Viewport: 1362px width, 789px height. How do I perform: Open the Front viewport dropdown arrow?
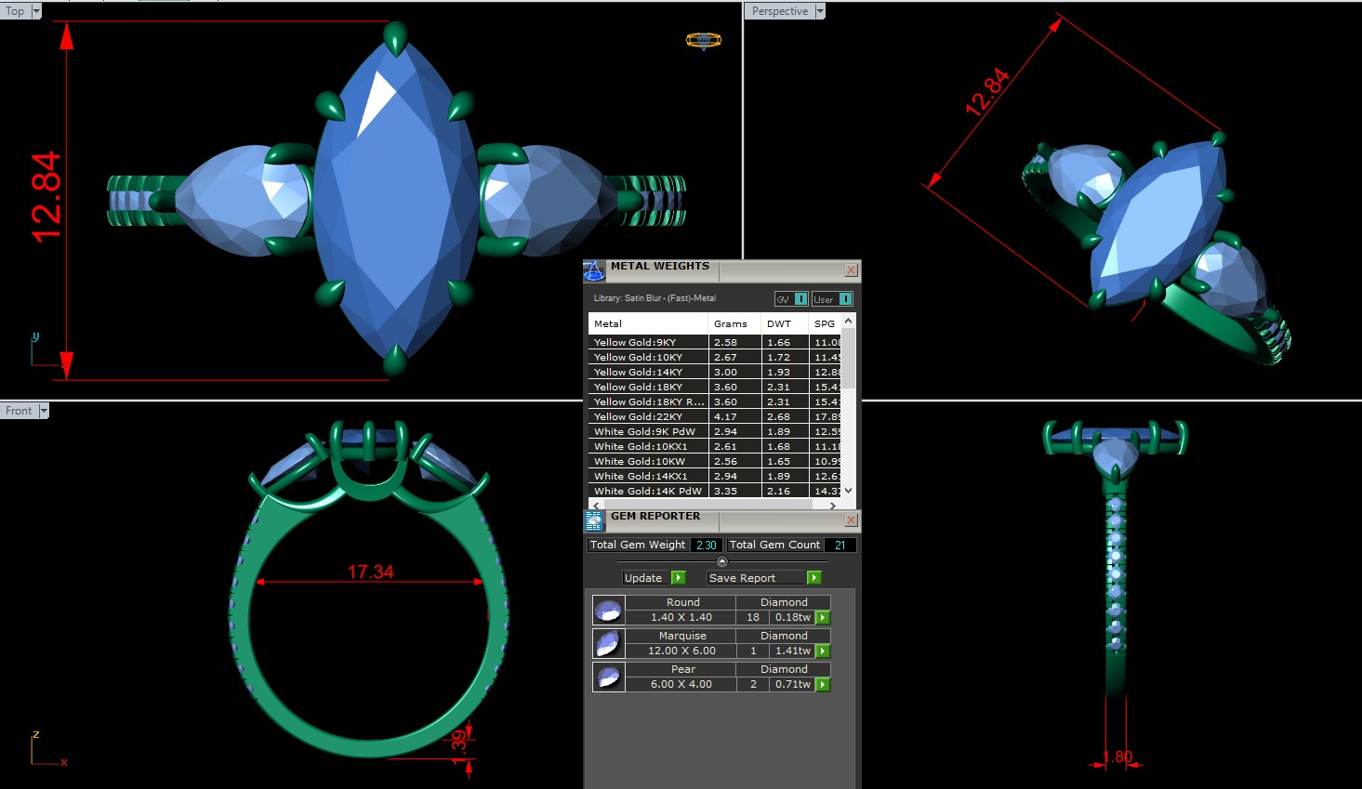point(43,411)
